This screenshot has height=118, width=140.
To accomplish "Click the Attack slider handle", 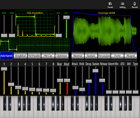I will coord(76,88).
